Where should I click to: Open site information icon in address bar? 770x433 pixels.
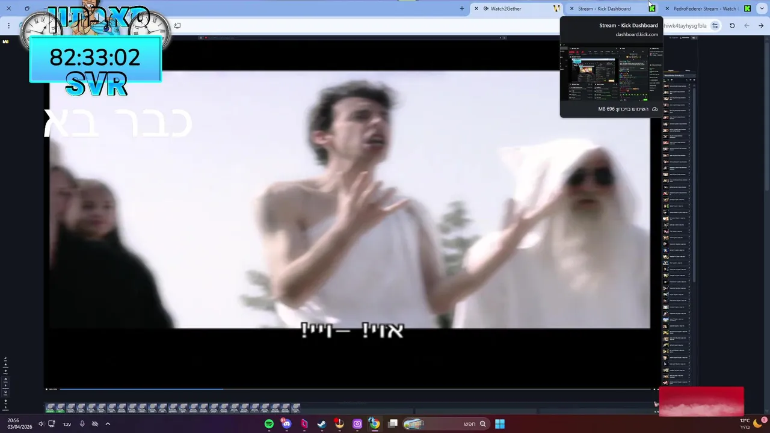click(x=715, y=26)
